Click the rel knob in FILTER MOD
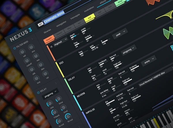This screenshot has width=173, height=128. pos(45,74)
